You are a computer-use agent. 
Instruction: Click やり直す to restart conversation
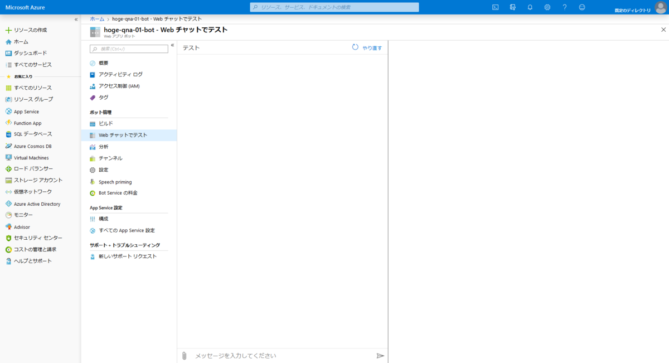(x=372, y=48)
